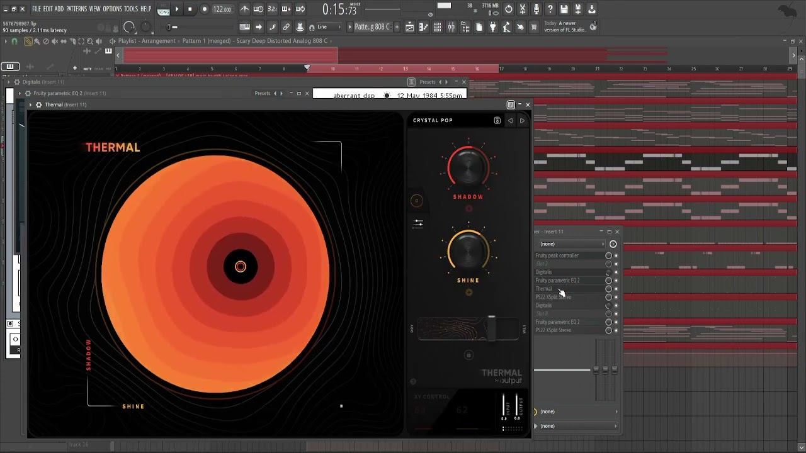The width and height of the screenshot is (806, 453).
Task: Switch the Pat/Song mode toggle
Action: click(164, 9)
